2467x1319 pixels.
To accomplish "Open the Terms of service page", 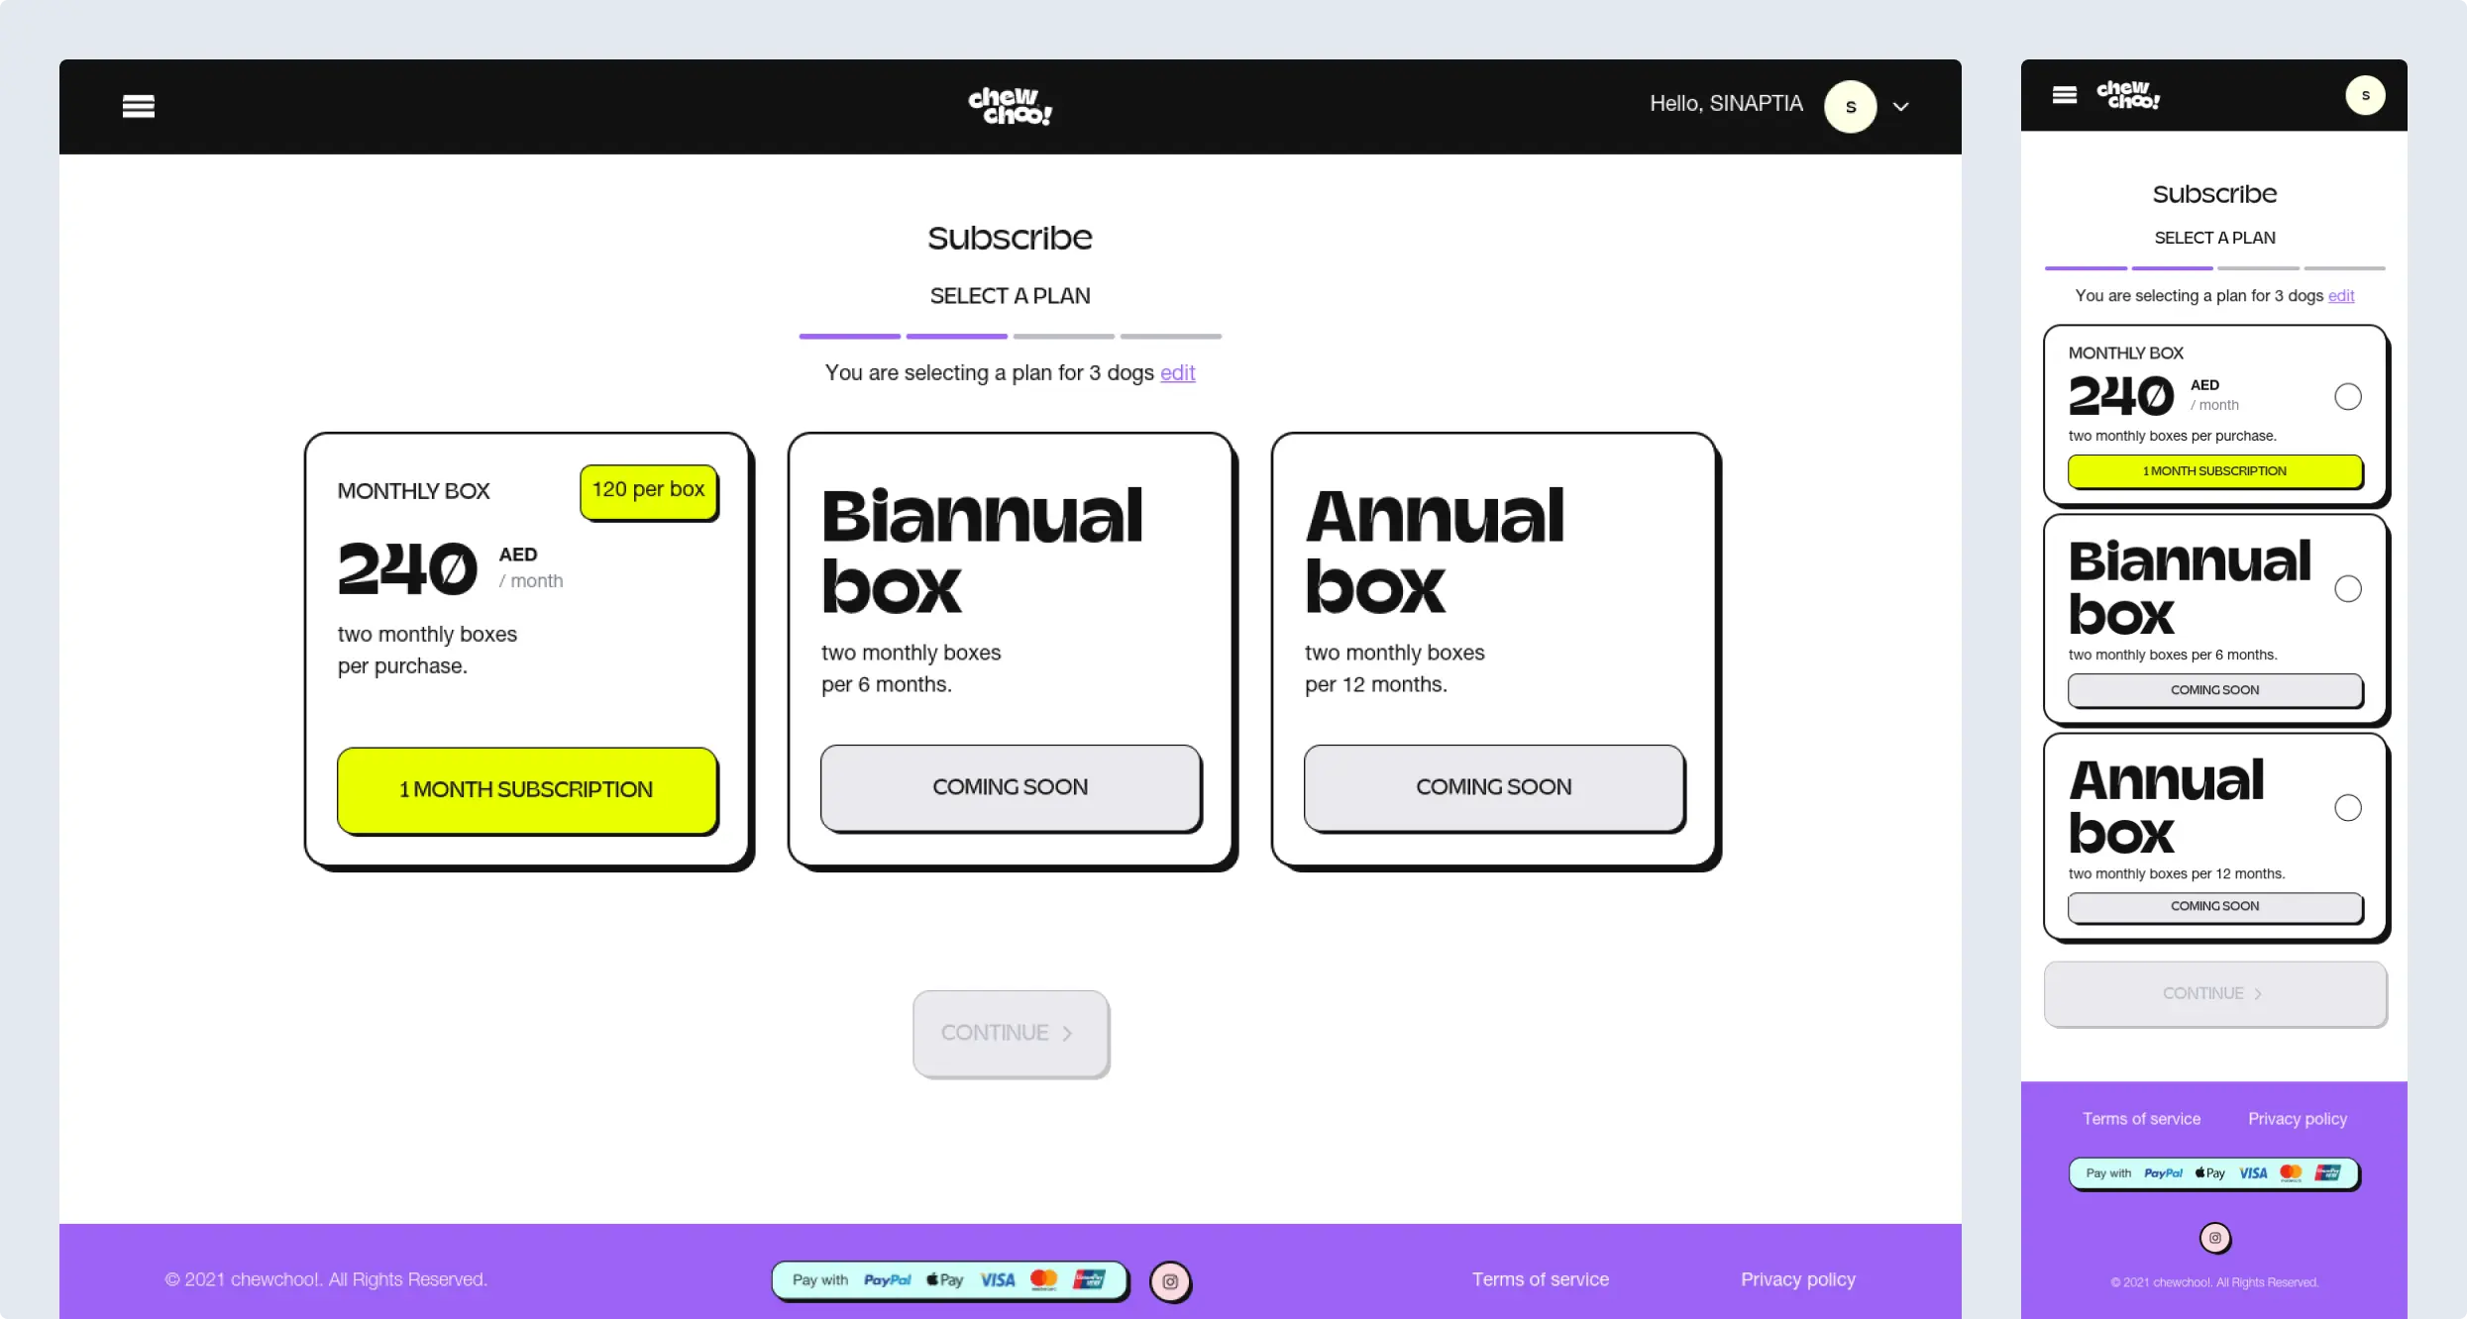I will pos(1540,1278).
